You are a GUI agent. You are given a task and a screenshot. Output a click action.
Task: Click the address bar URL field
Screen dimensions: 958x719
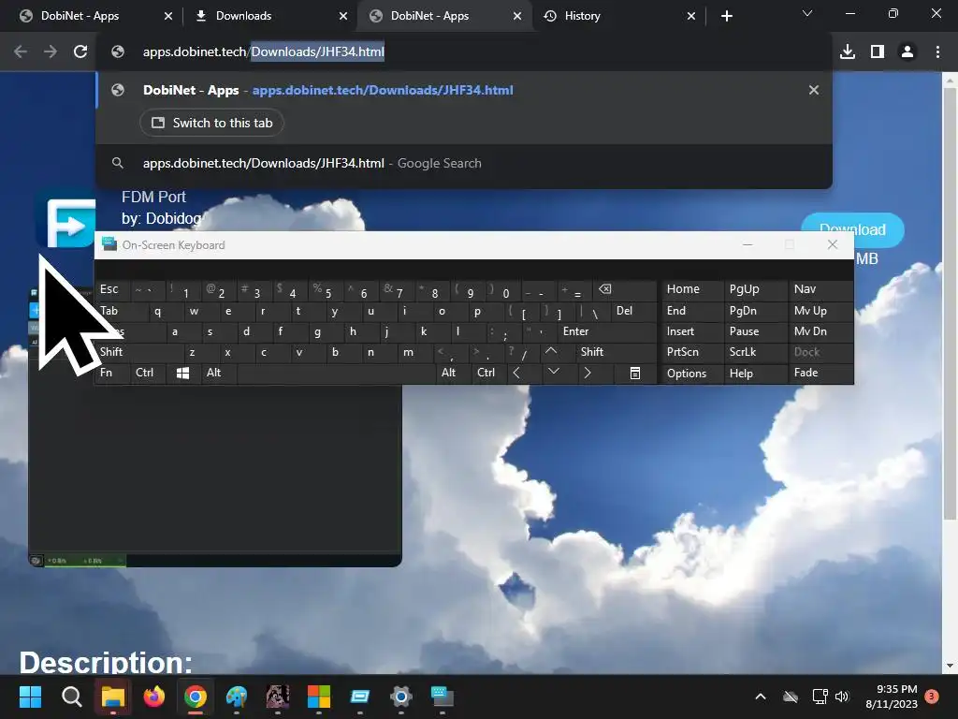tap(464, 52)
